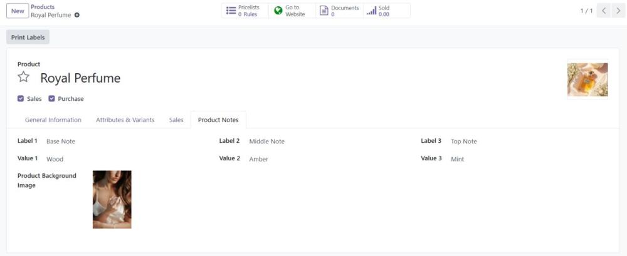
Task: Click the Print Labels button
Action: point(28,37)
